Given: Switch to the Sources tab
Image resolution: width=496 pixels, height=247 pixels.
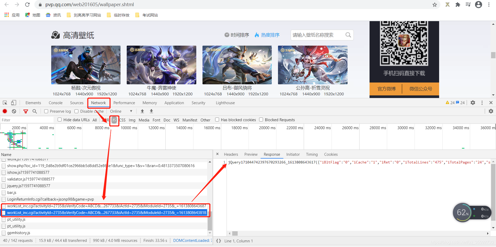Looking at the screenshot, I should (x=77, y=103).
